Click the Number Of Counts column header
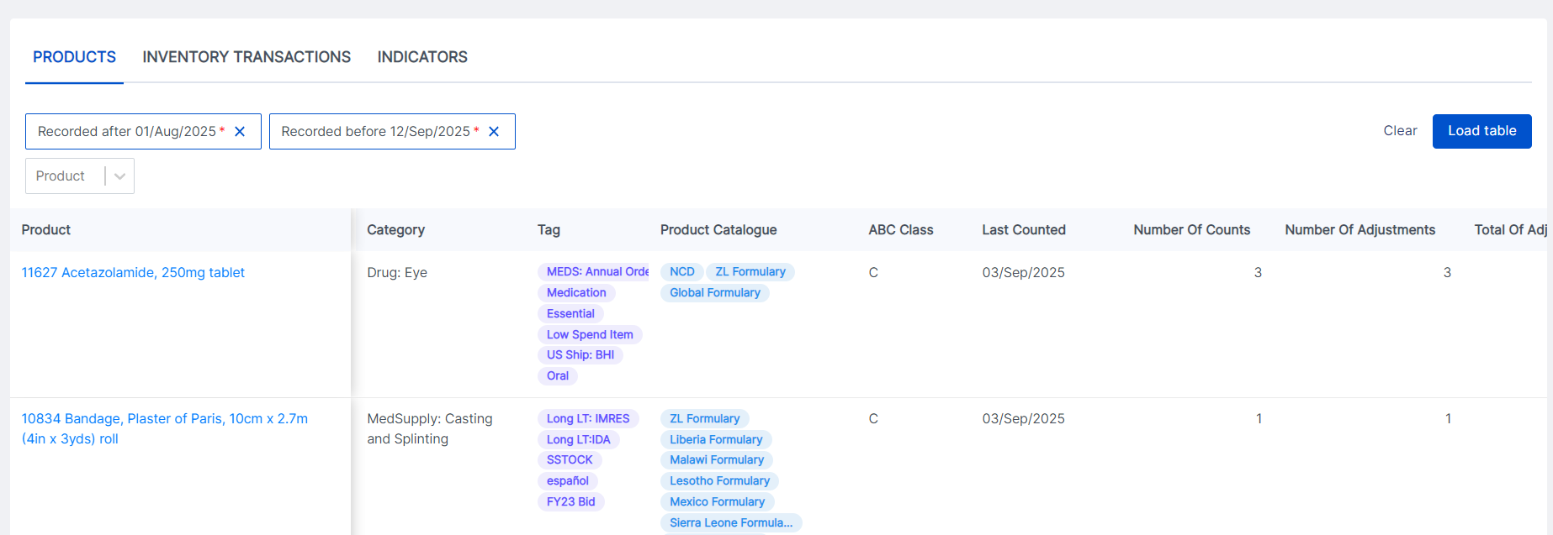This screenshot has height=535, width=1553. coord(1191,230)
